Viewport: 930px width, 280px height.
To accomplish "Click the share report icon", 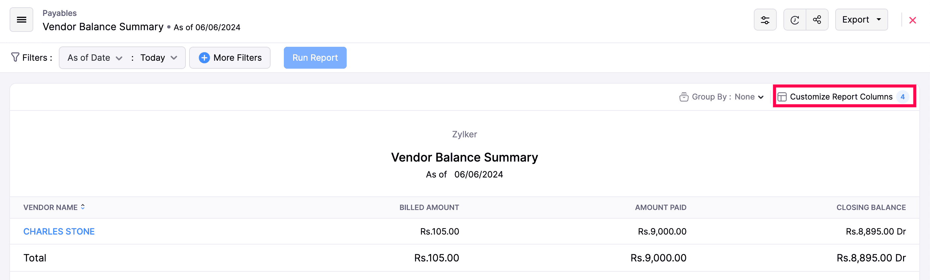I will tap(817, 20).
